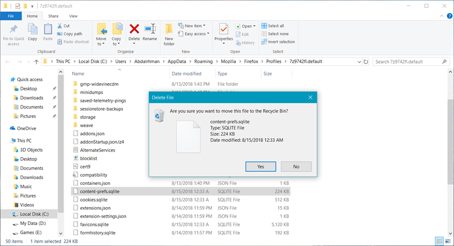This screenshot has width=454, height=246.
Task: Open Recent locations dropdown arrow
Action: [28, 61]
